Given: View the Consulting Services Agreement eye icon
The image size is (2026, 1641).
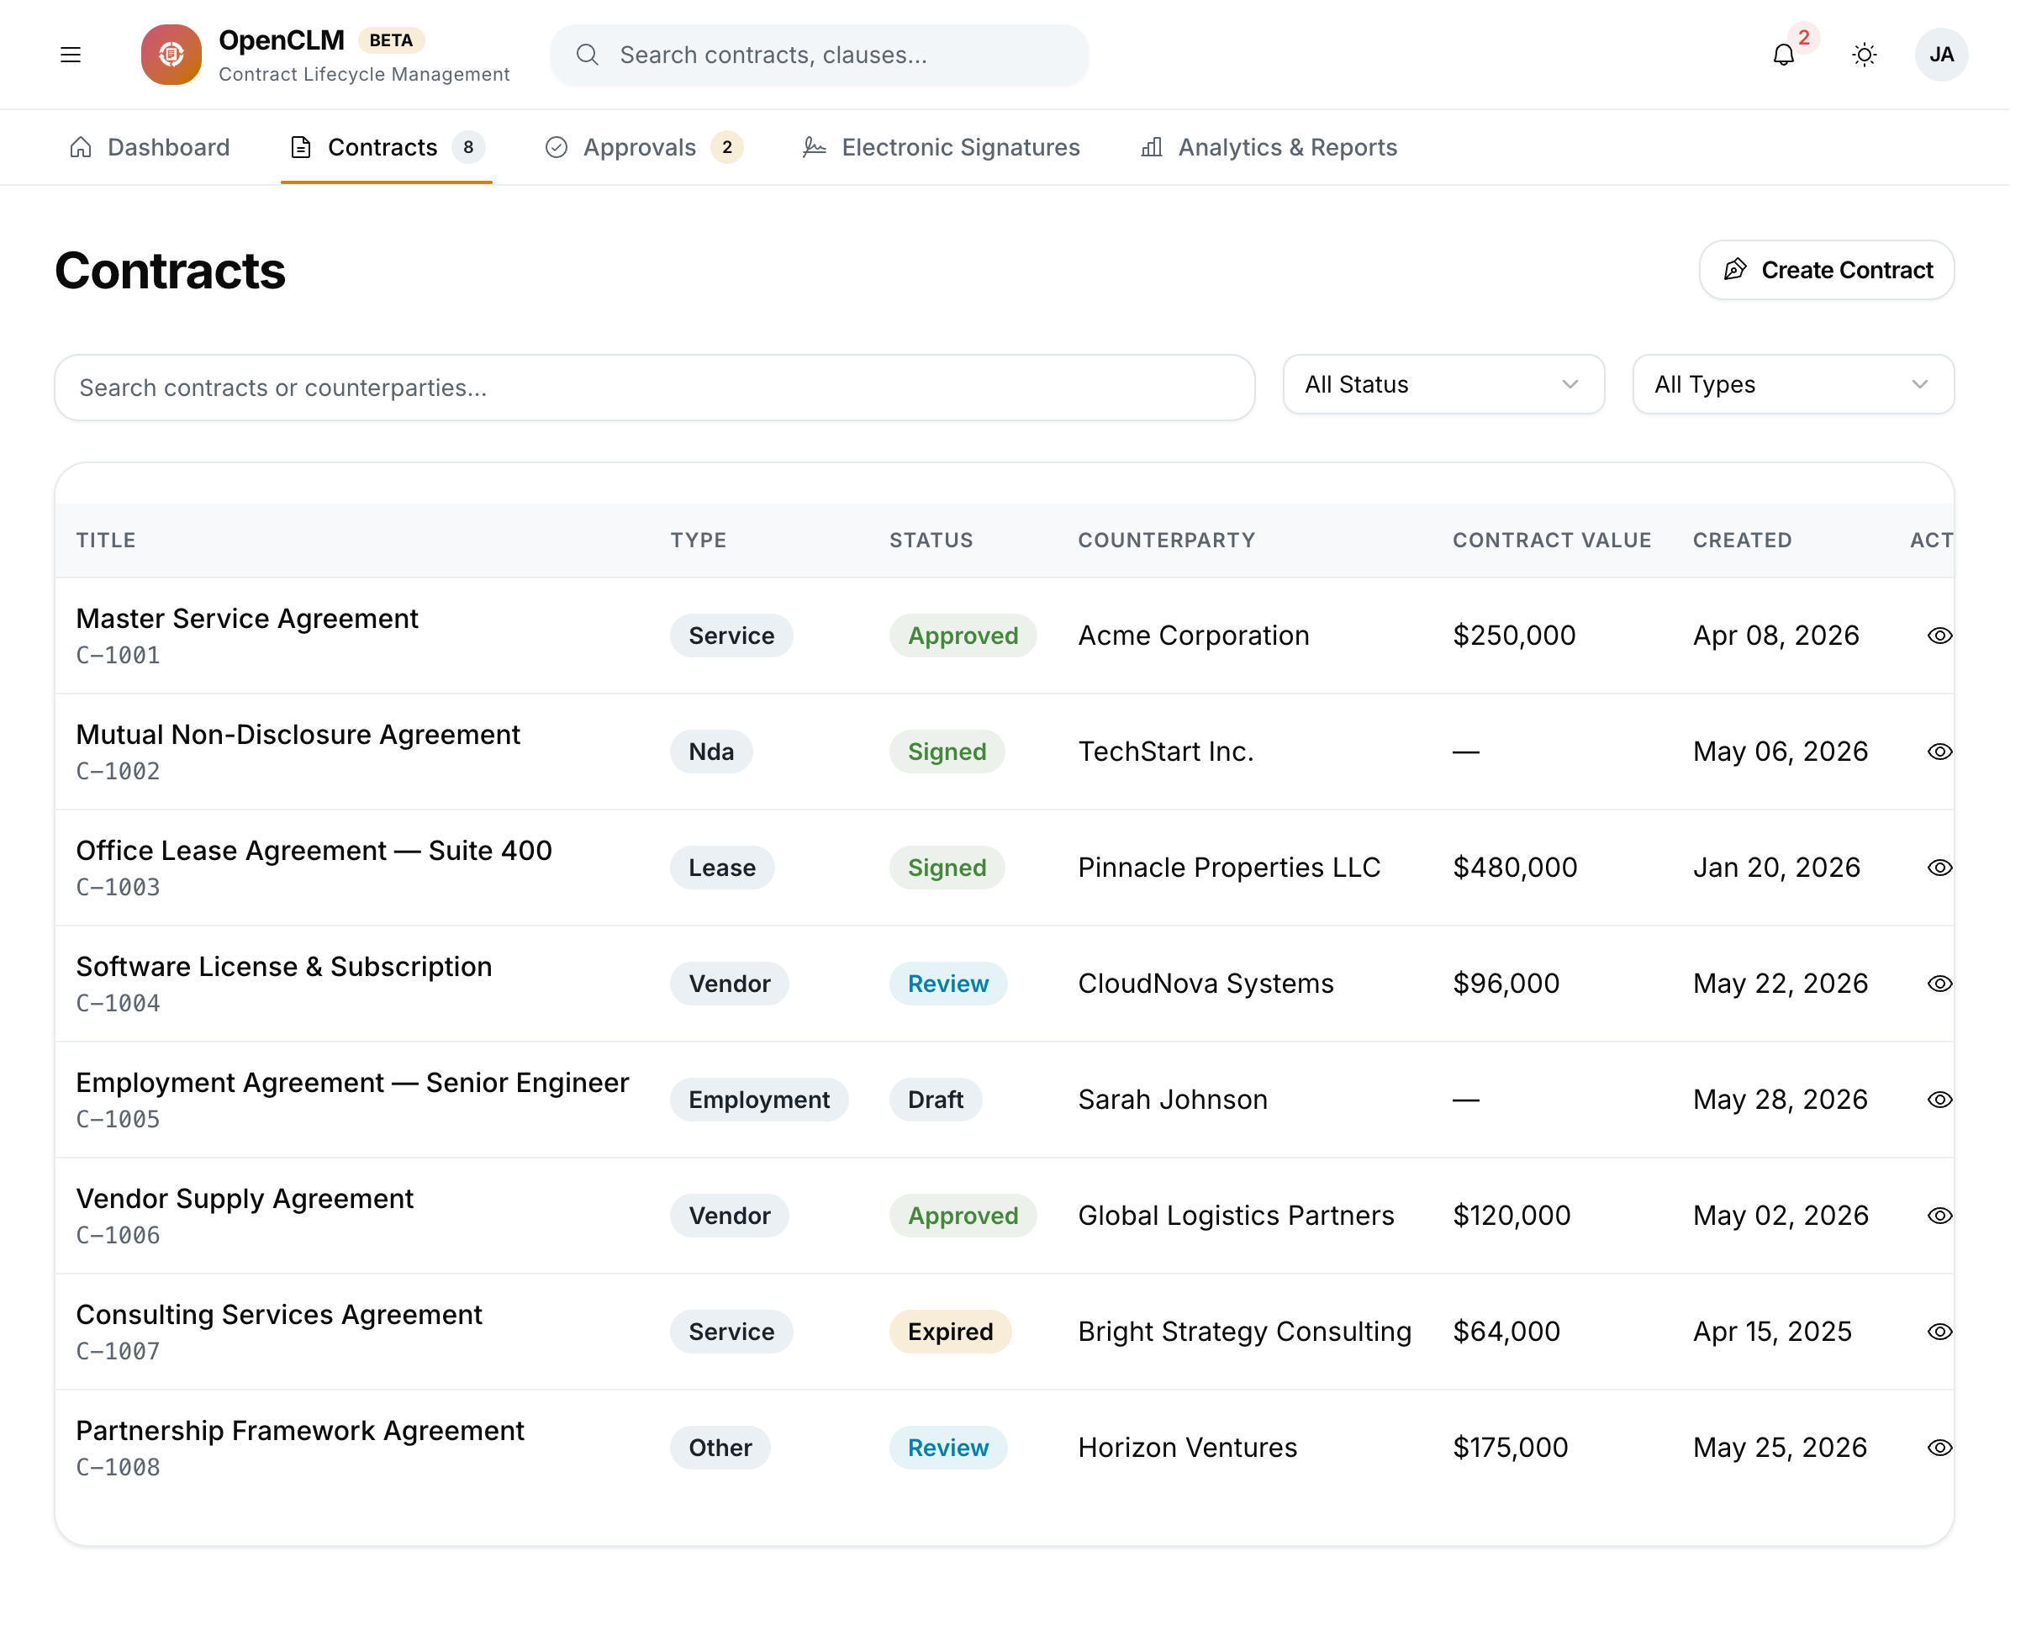Looking at the screenshot, I should [x=1940, y=1332].
